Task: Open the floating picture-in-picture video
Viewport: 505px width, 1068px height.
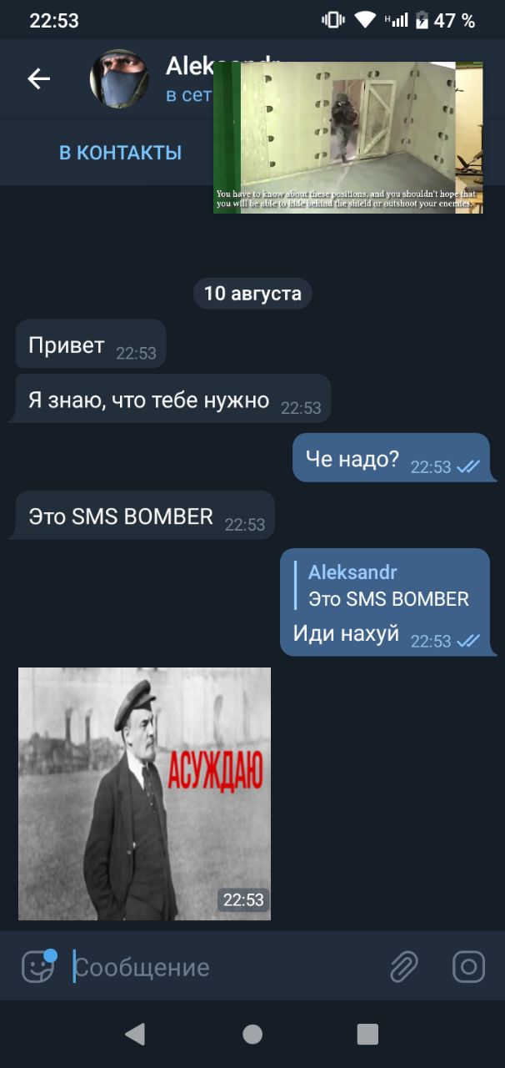Action: (x=348, y=137)
